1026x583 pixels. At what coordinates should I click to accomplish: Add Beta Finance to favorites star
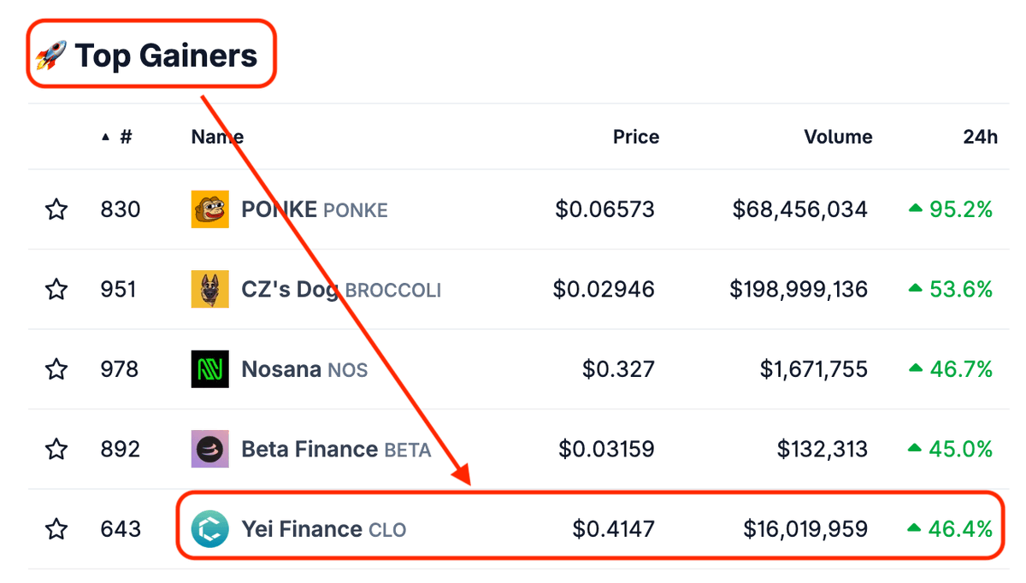pyautogui.click(x=56, y=449)
